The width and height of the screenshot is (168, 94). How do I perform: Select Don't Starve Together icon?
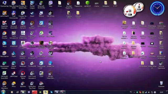[51, 45]
